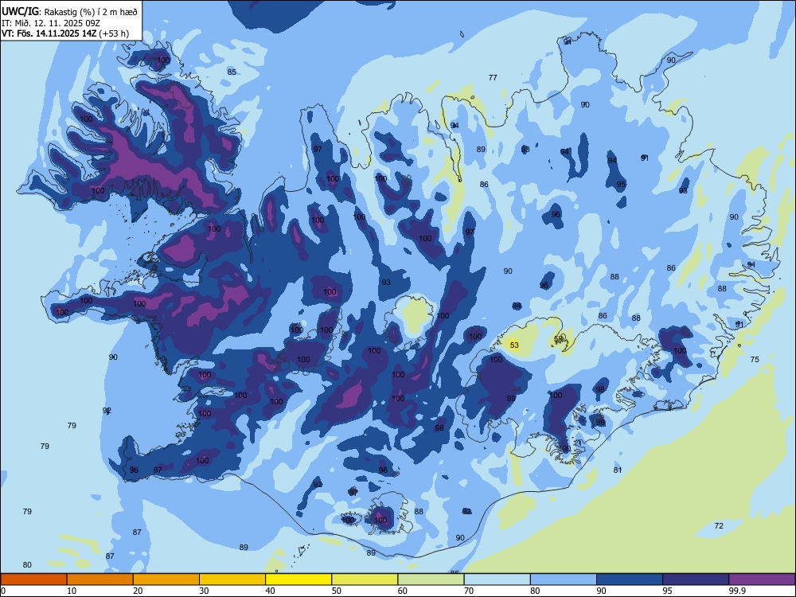
Task: Click the legend tick label '50'
Action: (337, 591)
